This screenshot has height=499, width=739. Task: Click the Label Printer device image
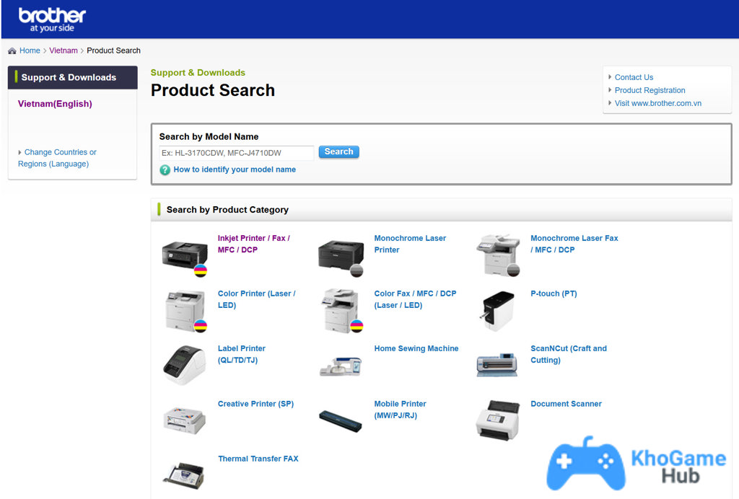[185, 365]
